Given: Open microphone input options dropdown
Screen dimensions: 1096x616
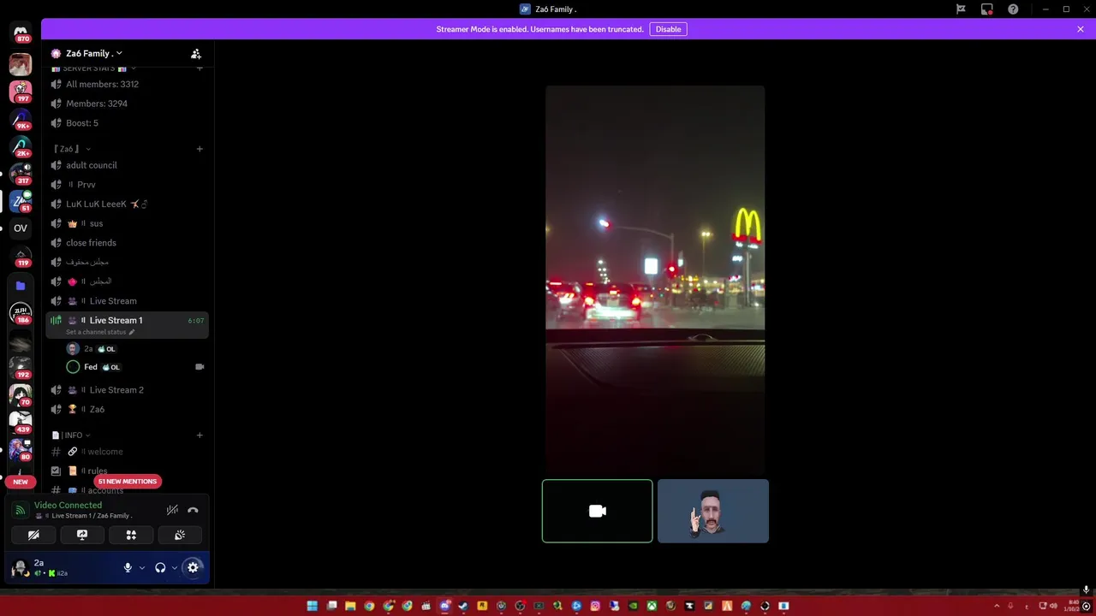Looking at the screenshot, I should pyautogui.click(x=142, y=567).
